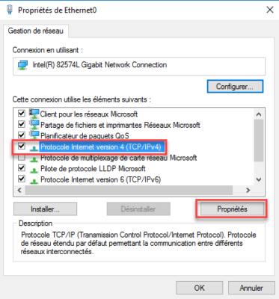The height and width of the screenshot is (299, 279).
Task: Click the Configurer... button
Action: [235, 87]
